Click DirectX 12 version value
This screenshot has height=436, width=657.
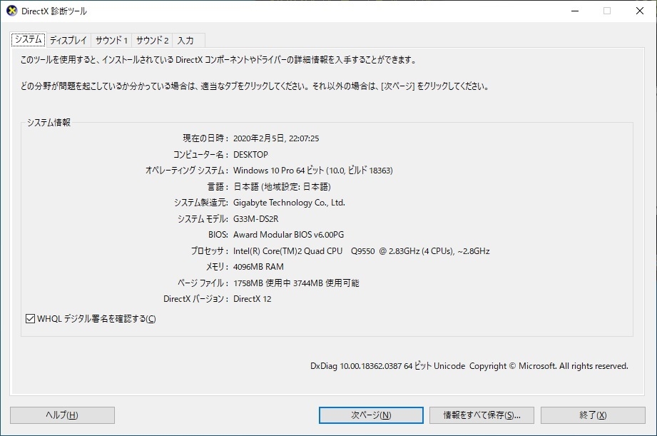(x=253, y=299)
